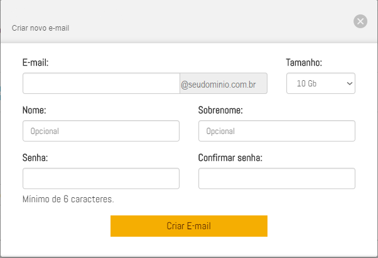Click the "Senha:" label
Screen dimensions: 378x258
tap(35, 158)
